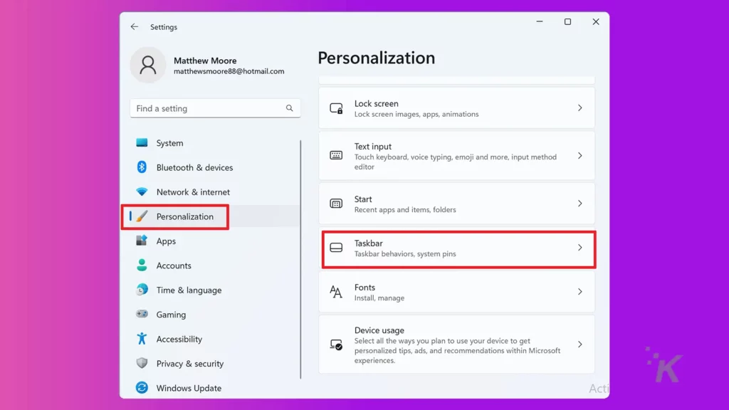
Task: Click matthewsmoore88@hotmail.com email text
Action: coord(229,71)
